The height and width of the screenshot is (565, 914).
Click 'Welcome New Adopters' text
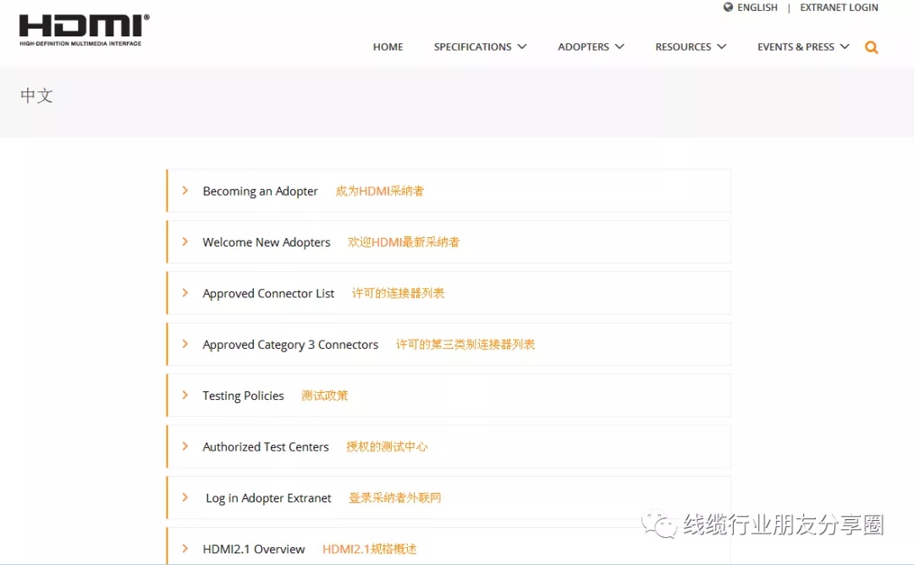click(267, 242)
